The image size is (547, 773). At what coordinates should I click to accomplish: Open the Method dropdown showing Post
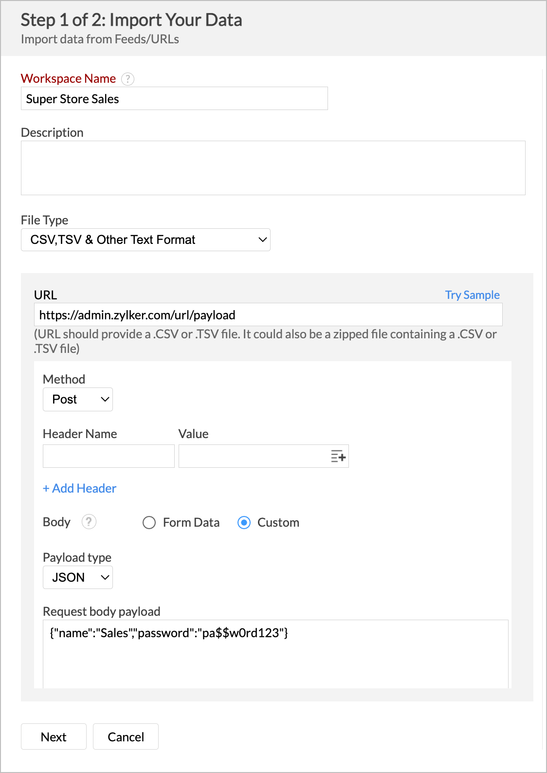tap(77, 399)
